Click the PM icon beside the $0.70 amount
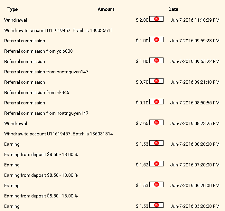The width and height of the screenshot is (225, 211). (x=156, y=81)
